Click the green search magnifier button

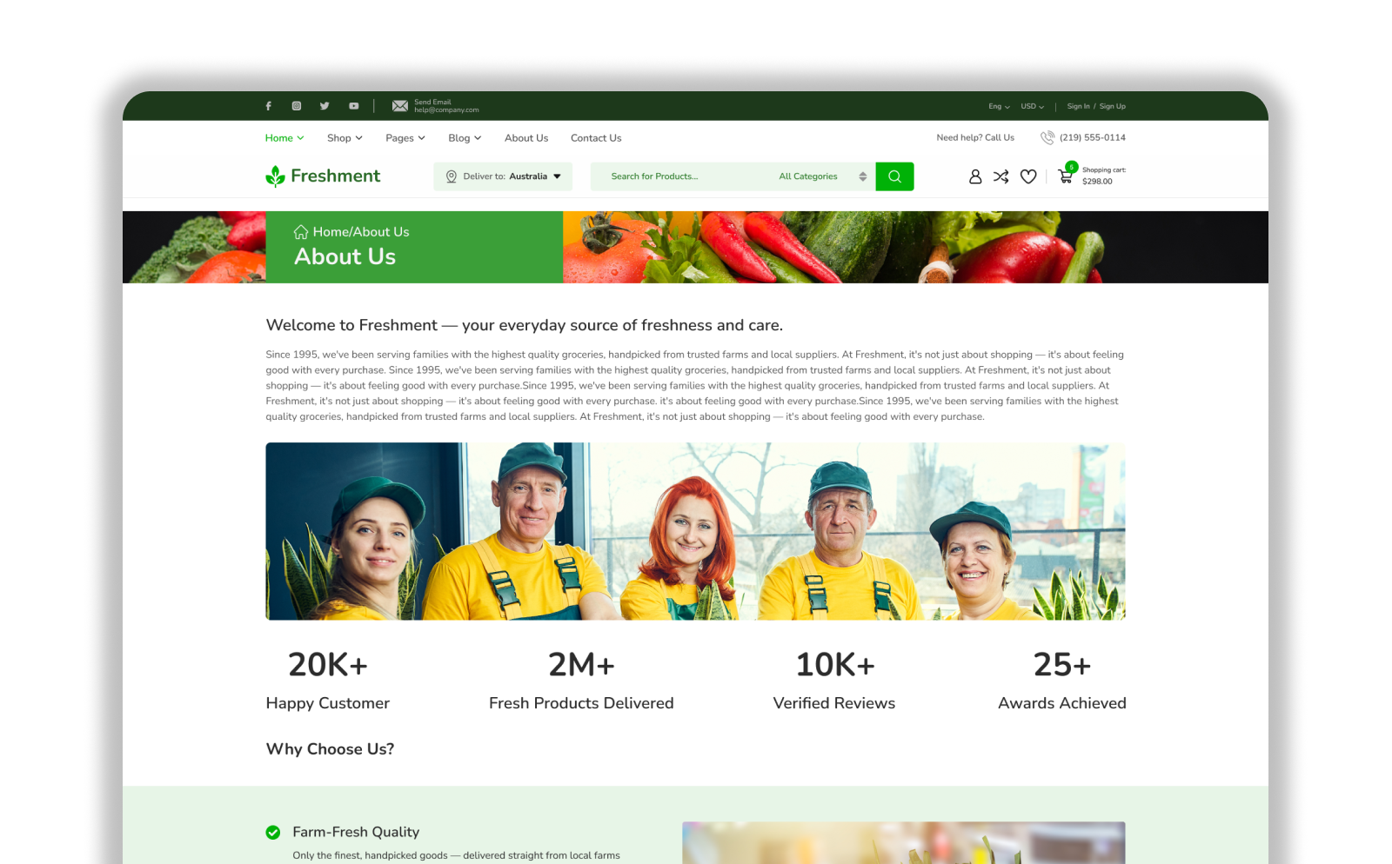point(894,176)
